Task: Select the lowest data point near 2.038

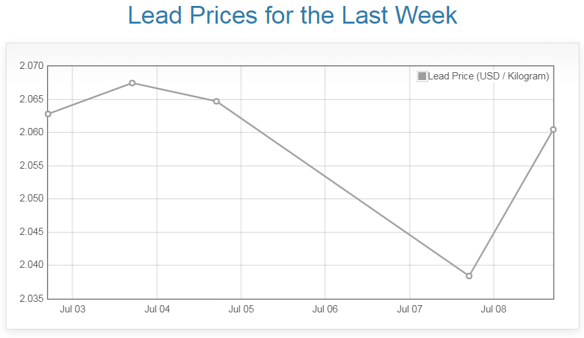Action: [469, 276]
